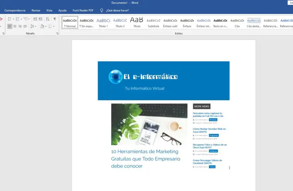Open Recuperar Fotos y Videos article

tap(210, 146)
